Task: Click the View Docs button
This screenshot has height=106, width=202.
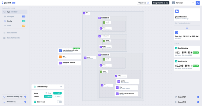Action: click(144, 3)
